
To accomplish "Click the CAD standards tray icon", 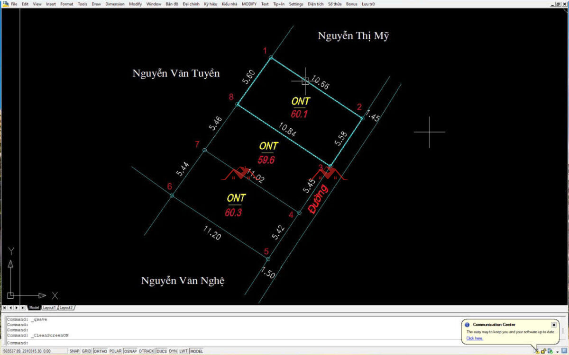I will click(x=550, y=351).
